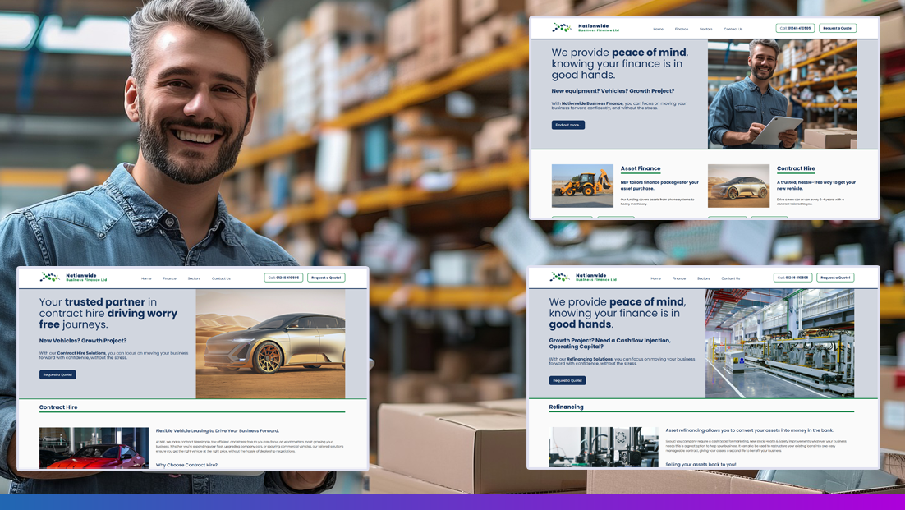This screenshot has width=905, height=510.
Task: Click Request a Quote! in the refinancing mockup header
Action: tap(835, 278)
